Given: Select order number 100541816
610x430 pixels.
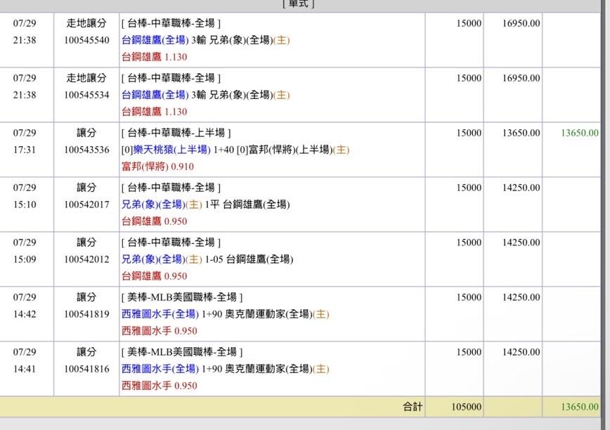Looking at the screenshot, I should [x=86, y=369].
